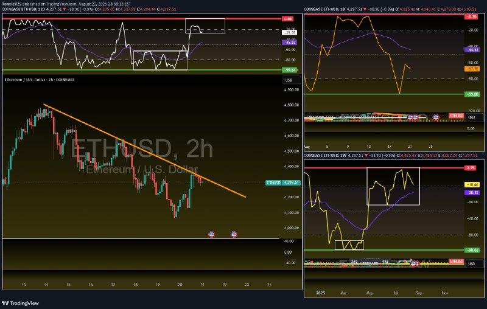Image resolution: width=487 pixels, height=309 pixels.
Task: Click the 974 value tag on the 1W chart
Action: (385, 262)
